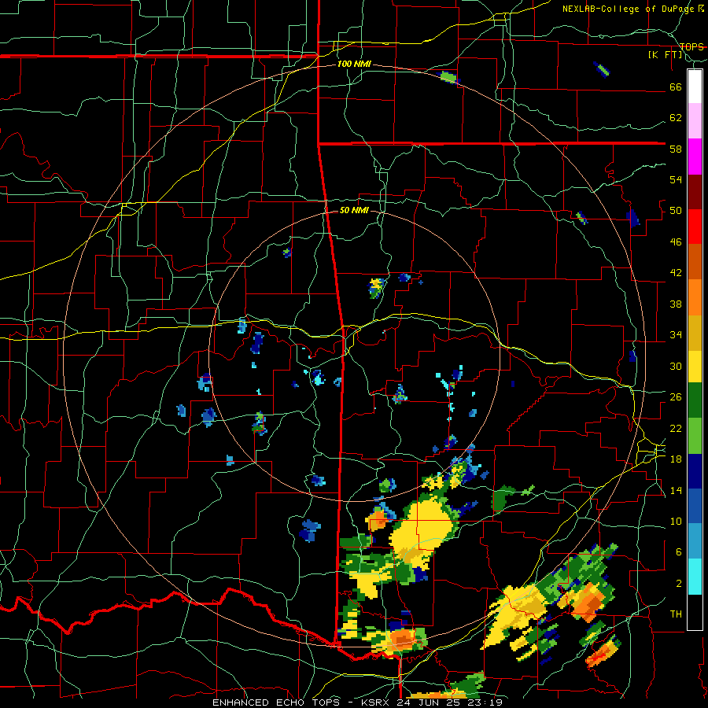The width and height of the screenshot is (708, 708).
Task: Click the '[K FT]' units label
Action: (666, 55)
